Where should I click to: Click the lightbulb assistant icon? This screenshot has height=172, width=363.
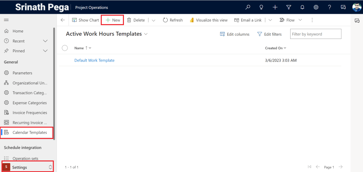coord(261,7)
